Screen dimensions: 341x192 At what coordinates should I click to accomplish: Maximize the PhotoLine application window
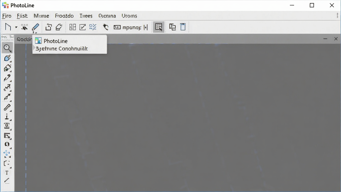click(x=312, y=5)
